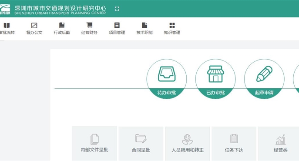Open 经营类 chart tile
Screen dimensions: 299x161
click(279, 144)
